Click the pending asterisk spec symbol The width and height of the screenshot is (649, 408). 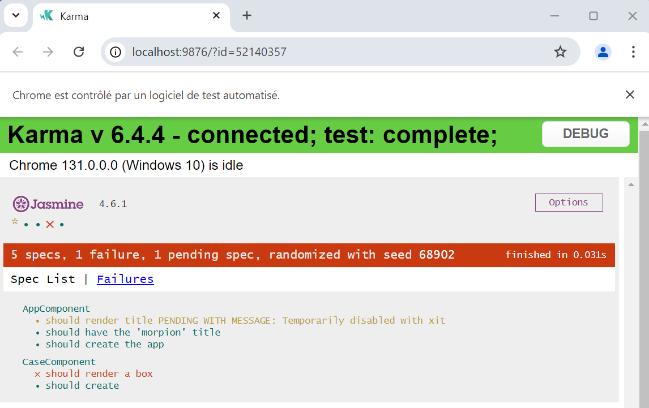pyautogui.click(x=15, y=222)
